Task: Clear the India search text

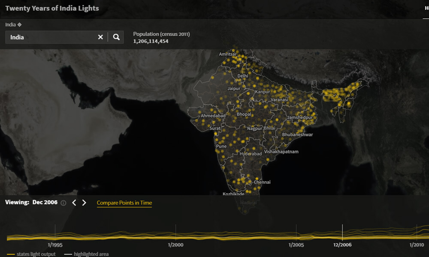Action: coord(100,37)
